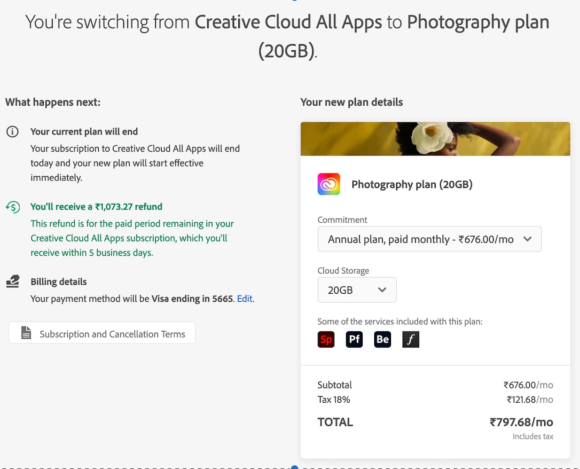Click the refund arrow icon
580x469 pixels.
pos(13,207)
